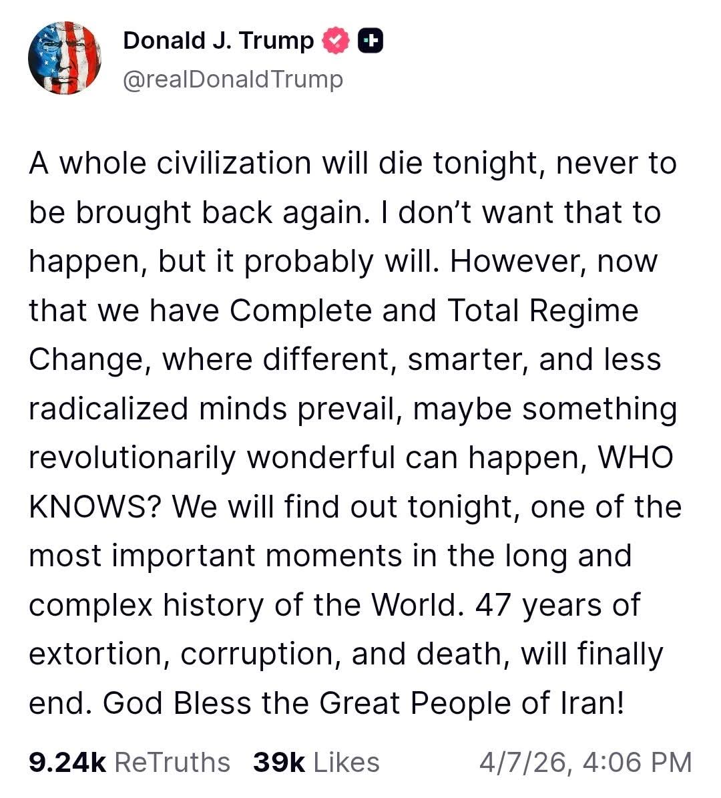
Task: Click the word "revolutionarily" in the post
Action: point(132,457)
